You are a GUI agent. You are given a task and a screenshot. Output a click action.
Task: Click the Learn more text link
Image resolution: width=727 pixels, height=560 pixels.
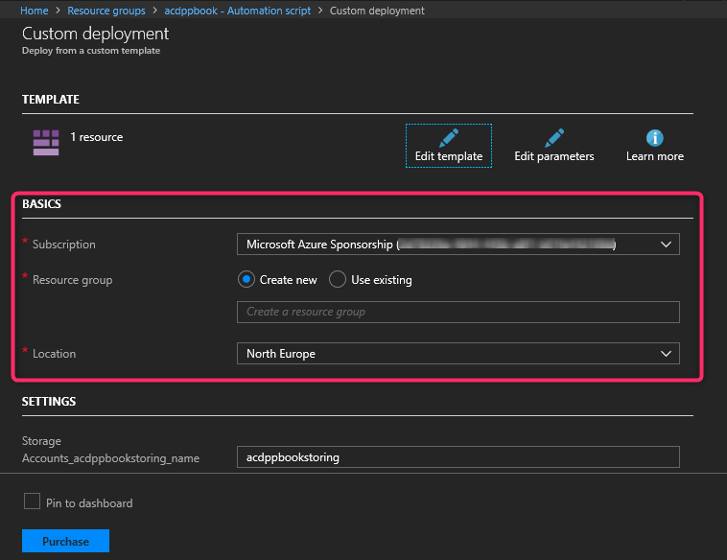coord(655,156)
